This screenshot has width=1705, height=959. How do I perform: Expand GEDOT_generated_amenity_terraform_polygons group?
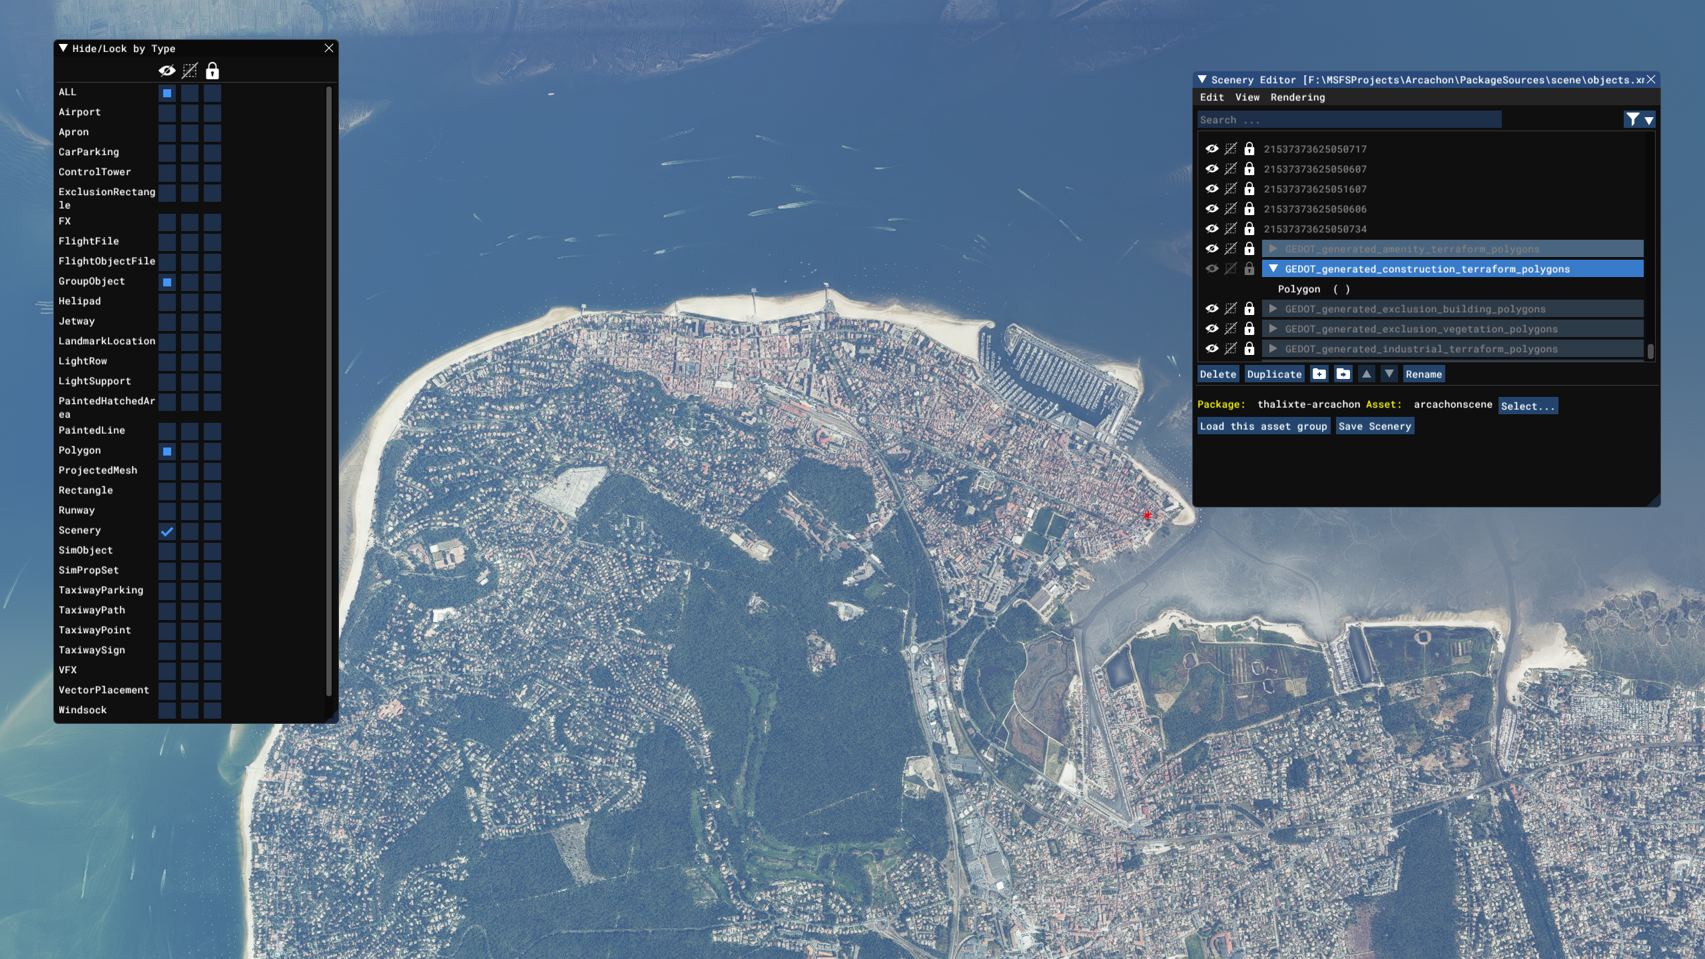1273,249
